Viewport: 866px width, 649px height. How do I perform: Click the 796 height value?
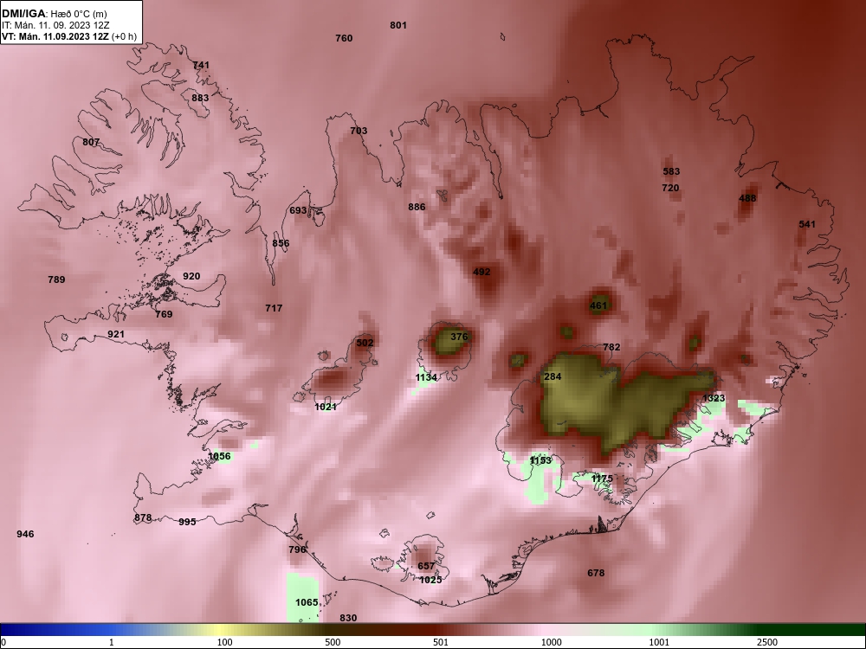coord(297,550)
